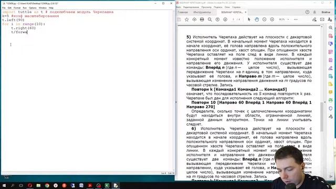
Task: Click the upload to cloud icon
Action: 194,19
